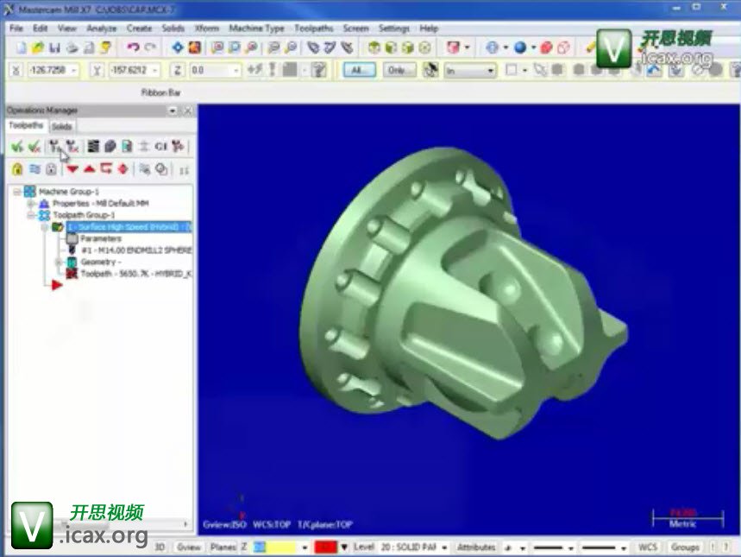
Task: Click the Open file folder icon
Action: pyautogui.click(x=38, y=47)
